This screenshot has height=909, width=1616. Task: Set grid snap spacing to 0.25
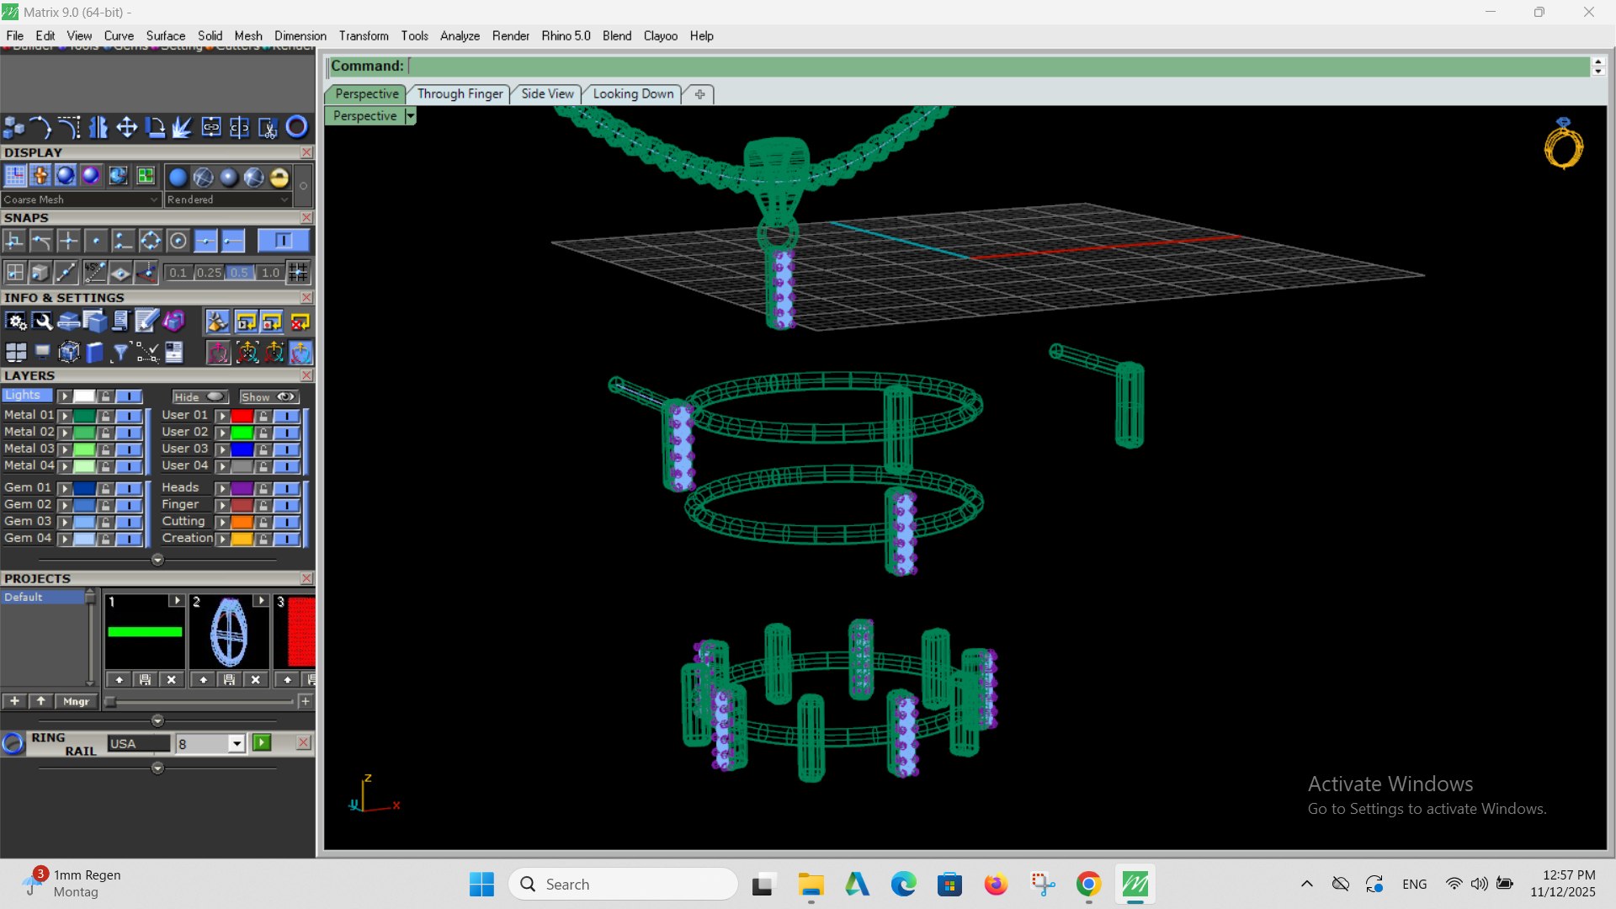(208, 272)
